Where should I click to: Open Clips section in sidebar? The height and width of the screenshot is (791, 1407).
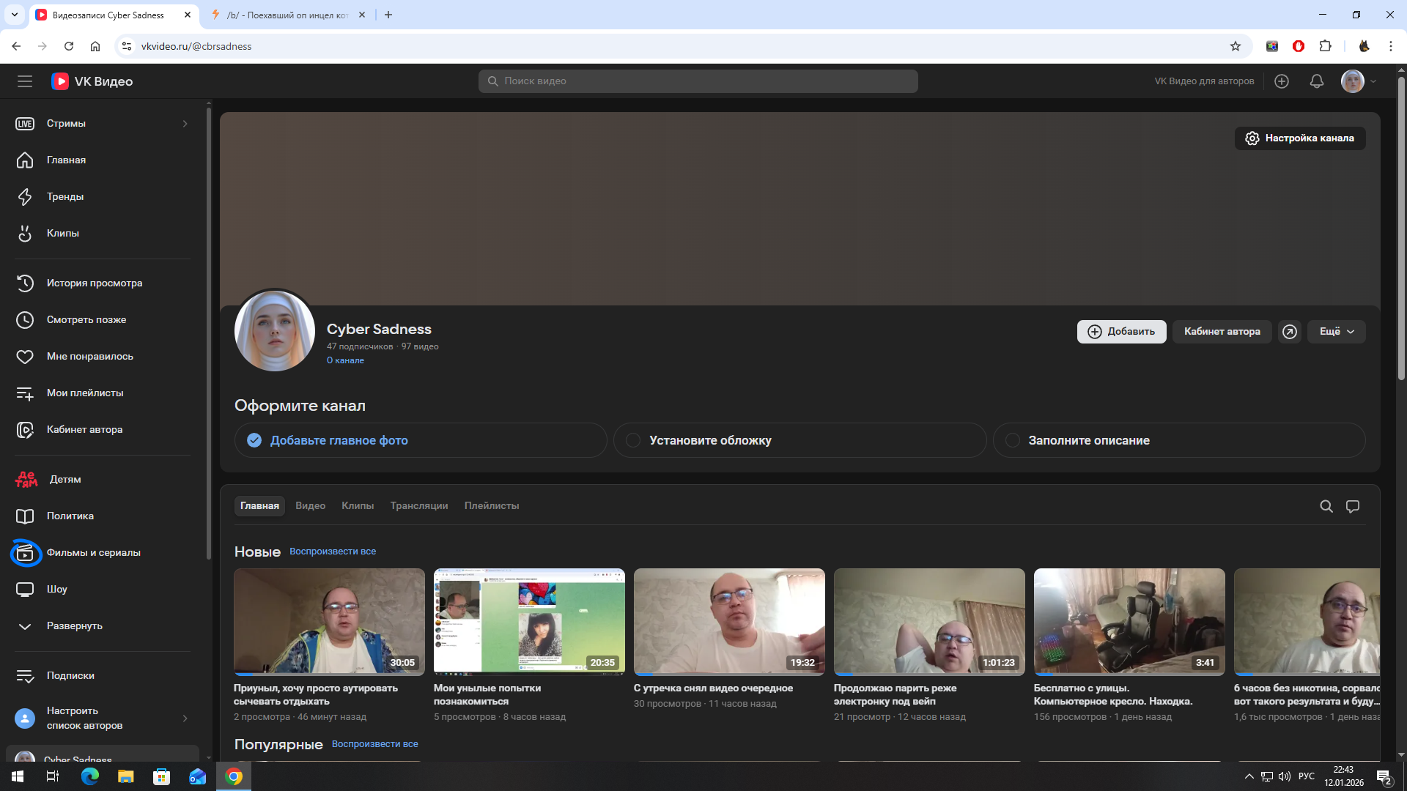pos(63,233)
